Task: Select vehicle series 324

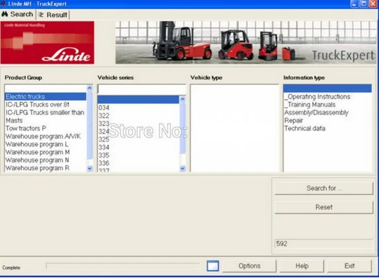Action: click(138, 131)
